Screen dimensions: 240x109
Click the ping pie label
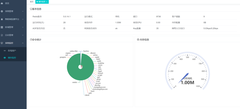pyautogui.click(x=99, y=79)
